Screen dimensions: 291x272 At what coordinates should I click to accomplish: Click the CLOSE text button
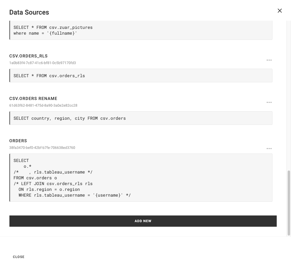pos(19,257)
